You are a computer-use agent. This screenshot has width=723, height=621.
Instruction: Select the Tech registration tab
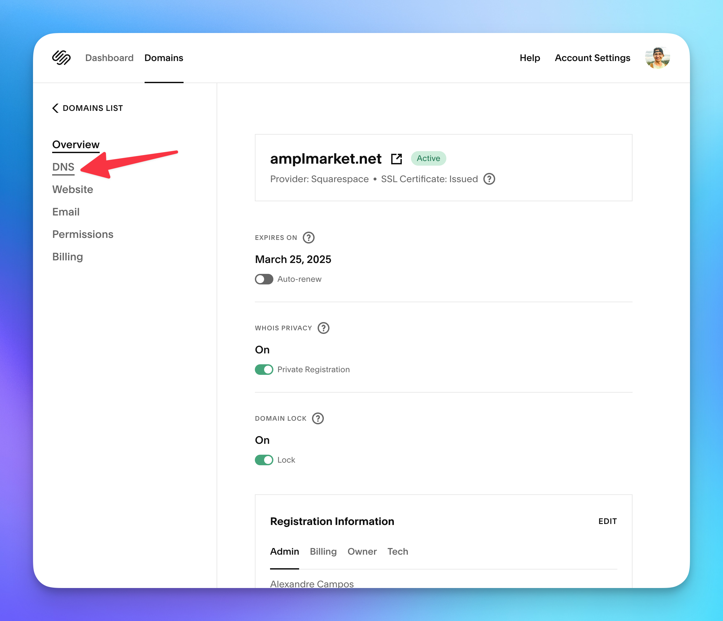397,551
